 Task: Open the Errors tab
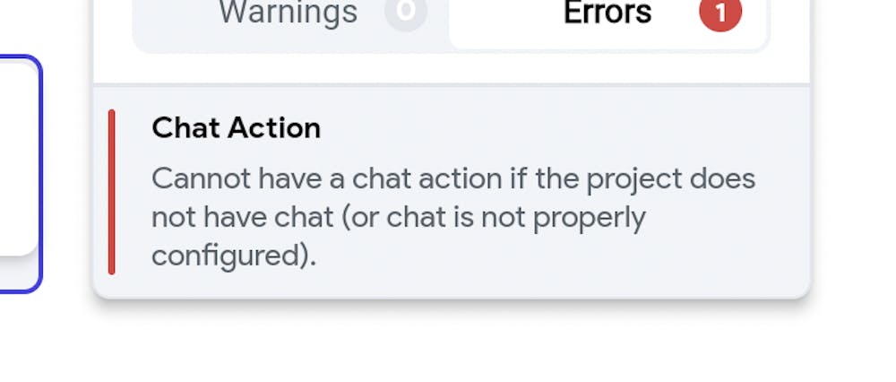click(x=608, y=13)
